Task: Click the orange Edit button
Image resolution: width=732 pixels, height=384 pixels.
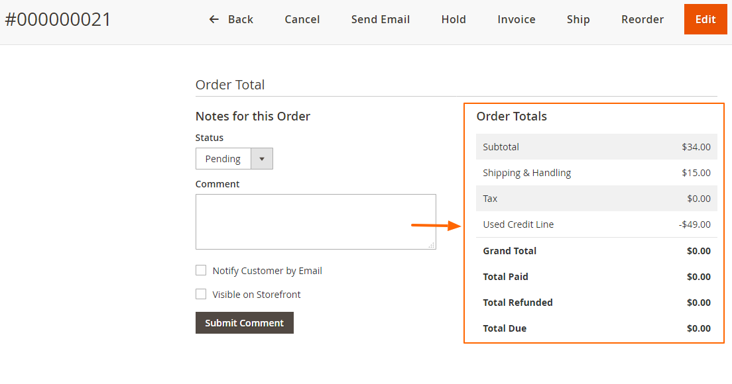Action: pyautogui.click(x=705, y=20)
